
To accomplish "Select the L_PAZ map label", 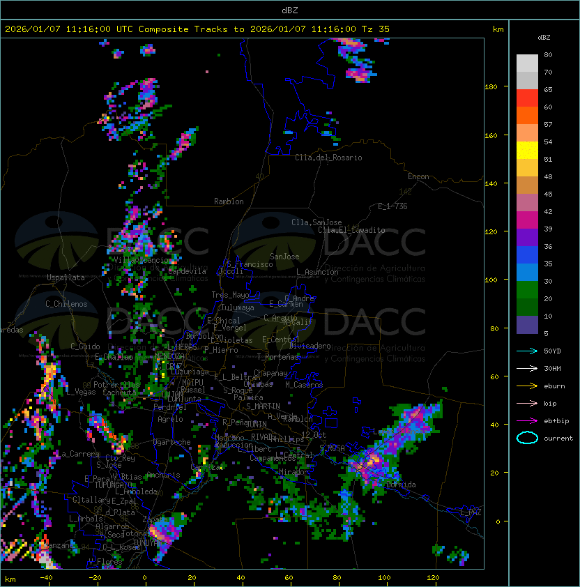I will coord(471,512).
